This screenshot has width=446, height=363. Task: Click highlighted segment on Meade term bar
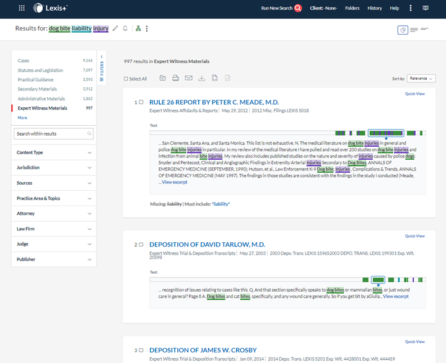pyautogui.click(x=386, y=133)
